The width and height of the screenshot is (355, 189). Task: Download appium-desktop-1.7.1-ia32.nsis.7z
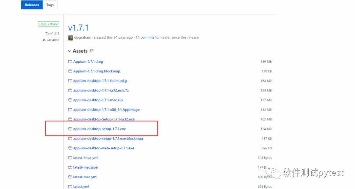(101, 91)
